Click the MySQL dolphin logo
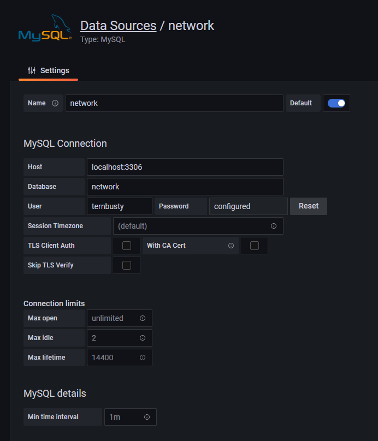The image size is (378, 441). click(45, 28)
